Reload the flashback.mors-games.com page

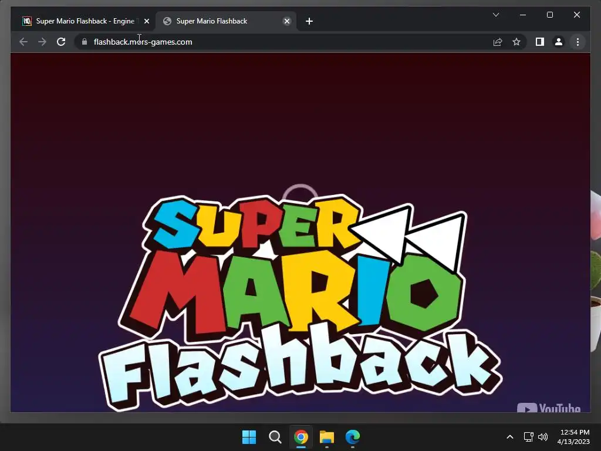[61, 42]
